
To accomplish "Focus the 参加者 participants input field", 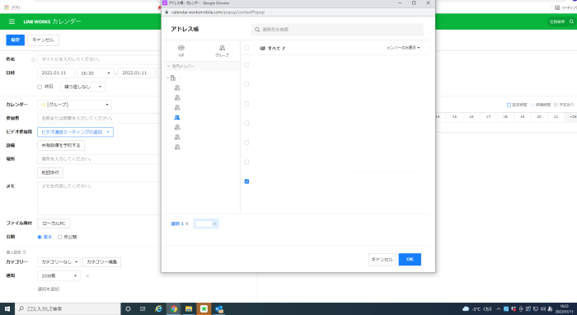I will (x=99, y=119).
